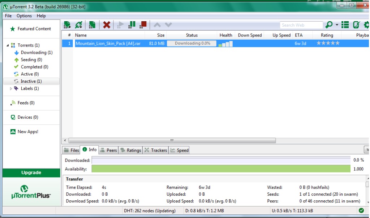Click the health bars icon of the torrent
This screenshot has height=218, width=370.
(x=225, y=44)
